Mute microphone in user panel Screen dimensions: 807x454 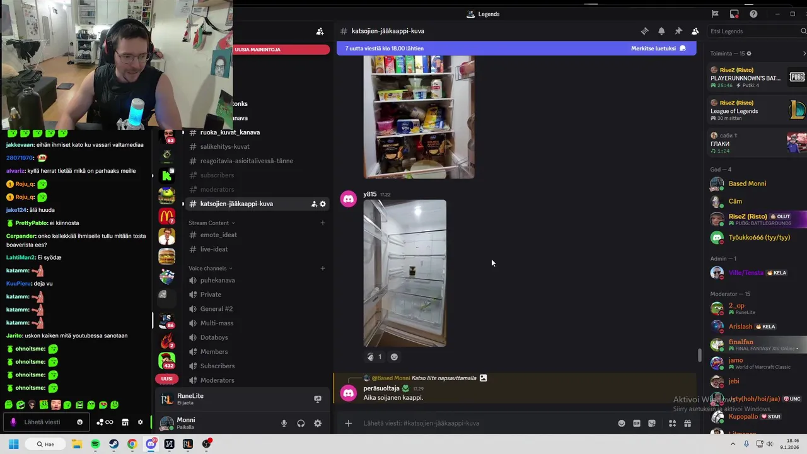pyautogui.click(x=284, y=424)
